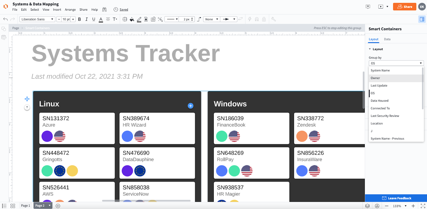This screenshot has width=427, height=209.
Task: Open the end arrow style dropdown
Action: 229,19
